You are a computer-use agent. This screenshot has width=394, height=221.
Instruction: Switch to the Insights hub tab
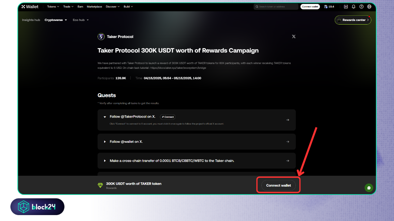(31, 20)
